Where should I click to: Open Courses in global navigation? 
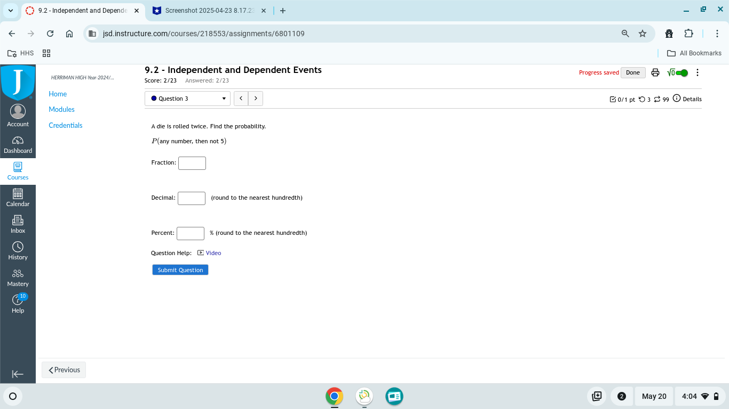(18, 171)
